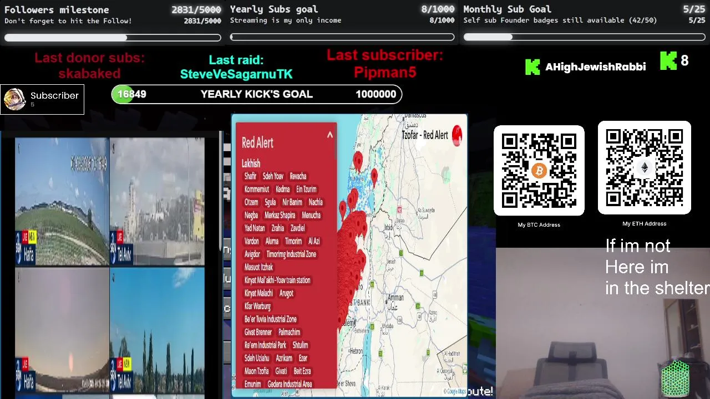Select the Maon Tzofia alert tag
This screenshot has height=399, width=710.
tap(257, 371)
